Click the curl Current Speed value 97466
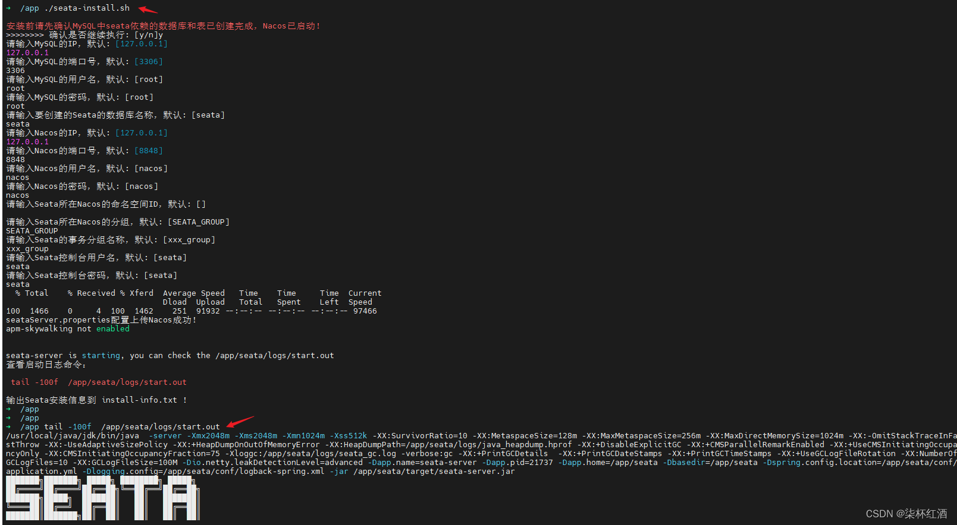The width and height of the screenshot is (957, 525). click(365, 311)
